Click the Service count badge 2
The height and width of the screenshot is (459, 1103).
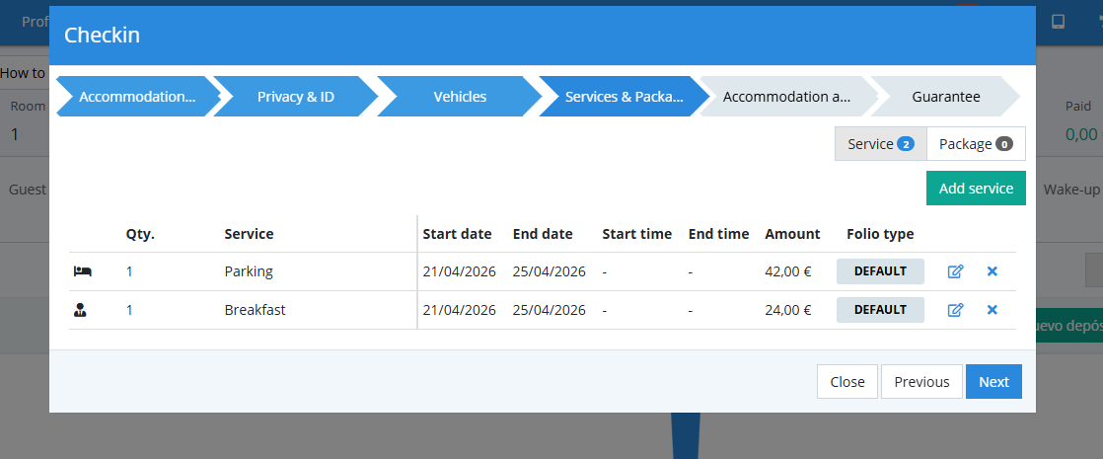905,144
